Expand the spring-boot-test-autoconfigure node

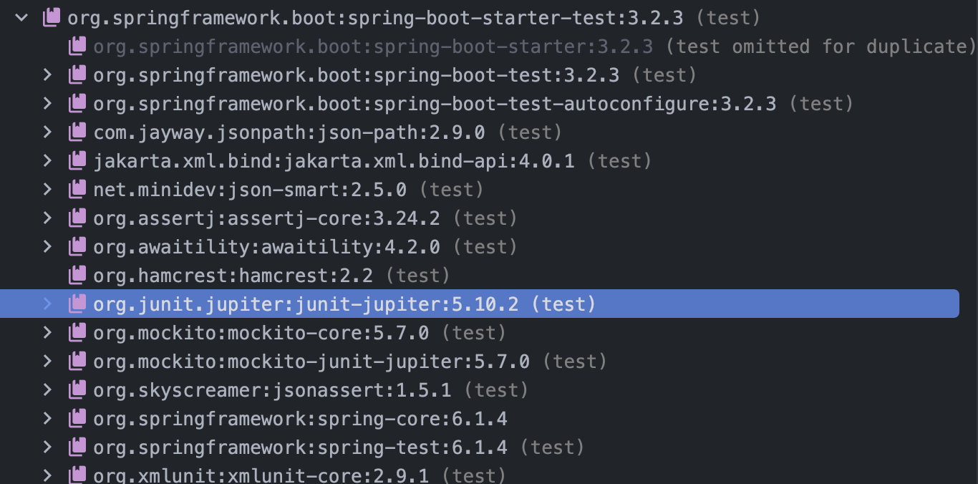tap(47, 104)
